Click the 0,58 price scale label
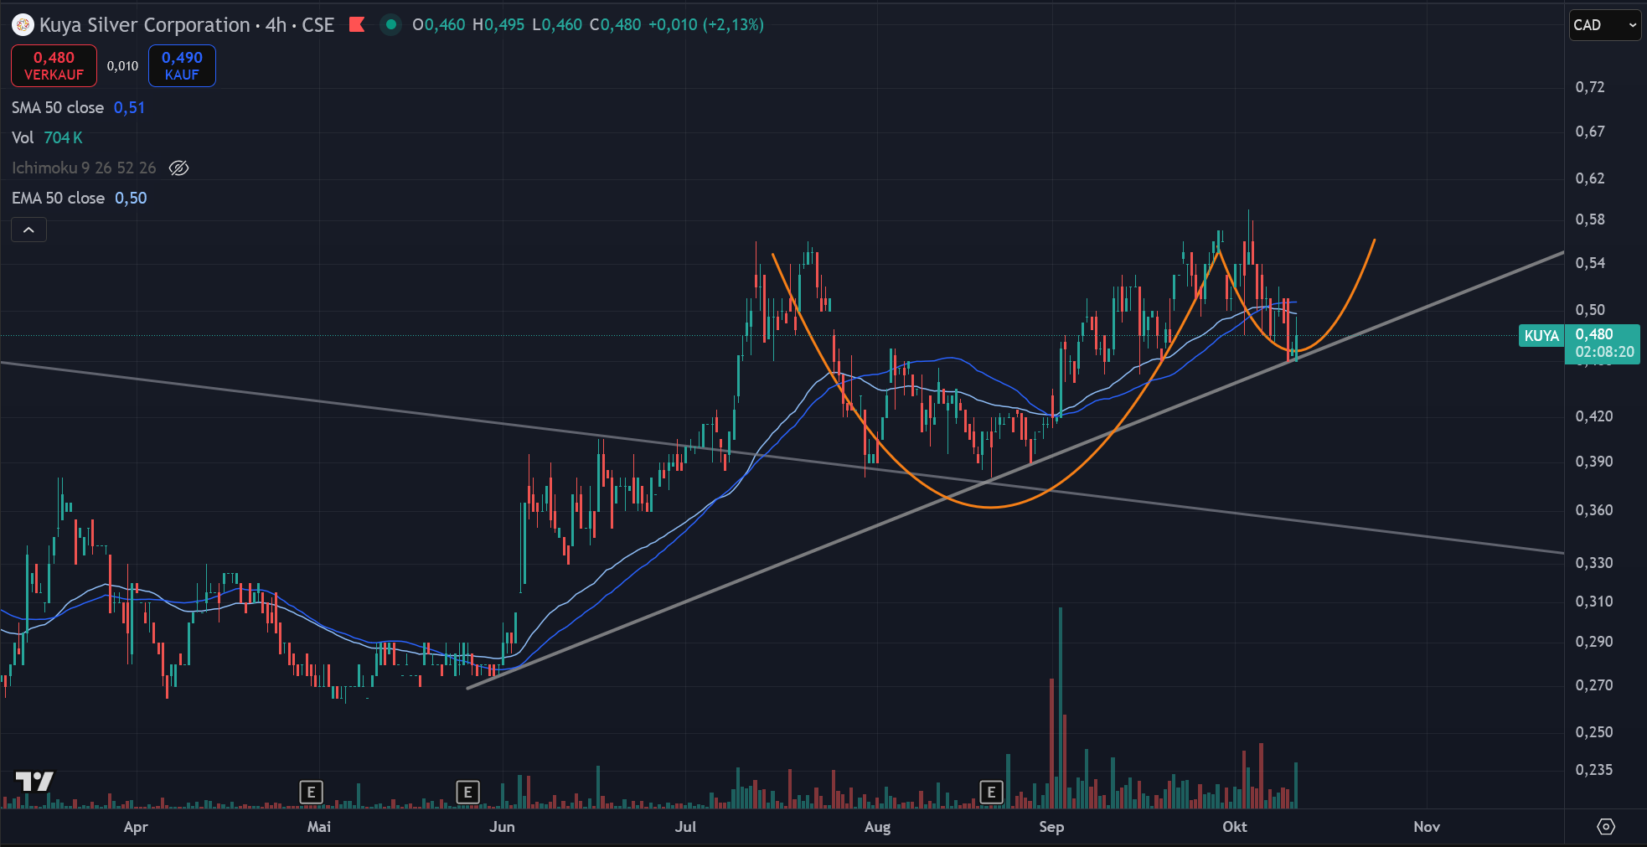The height and width of the screenshot is (847, 1647). point(1590,219)
